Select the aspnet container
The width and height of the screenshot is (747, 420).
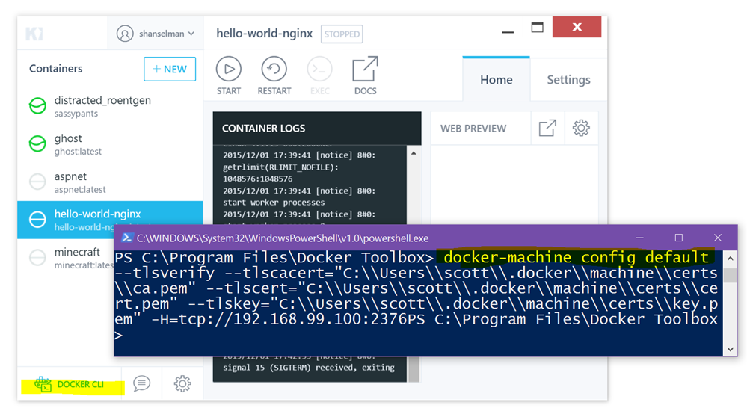tap(110, 182)
